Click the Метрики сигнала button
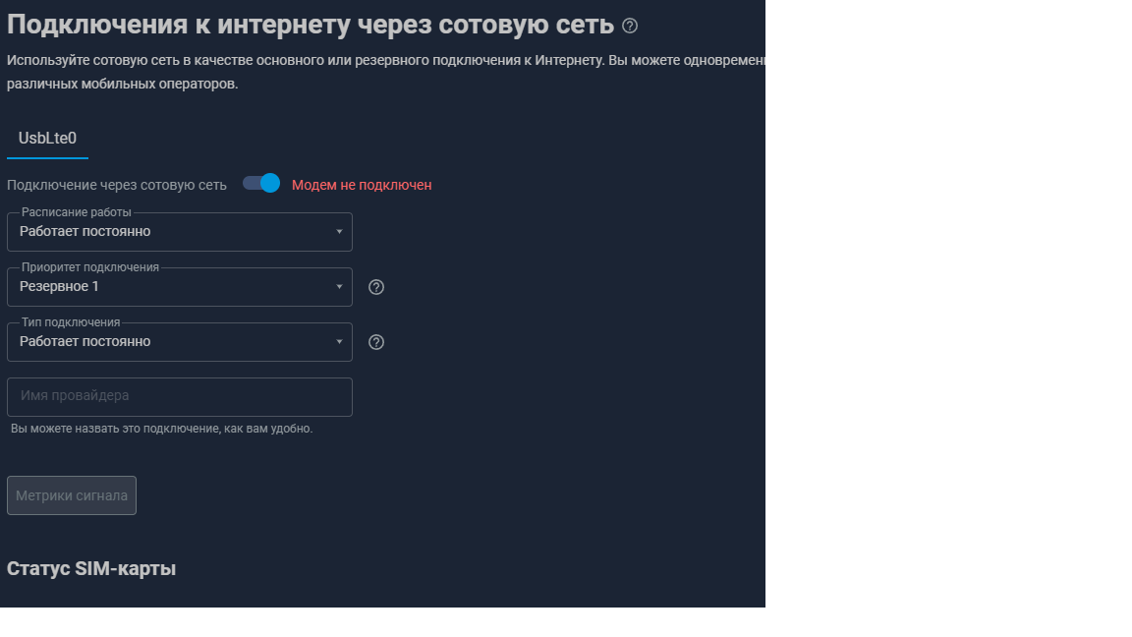The height and width of the screenshot is (637, 1132). coord(72,495)
